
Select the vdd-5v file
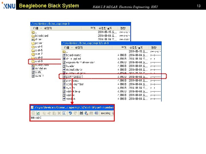pos(69,95)
